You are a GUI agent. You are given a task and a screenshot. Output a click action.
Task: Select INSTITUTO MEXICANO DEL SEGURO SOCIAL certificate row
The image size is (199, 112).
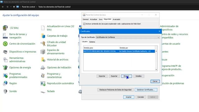coord(119,51)
